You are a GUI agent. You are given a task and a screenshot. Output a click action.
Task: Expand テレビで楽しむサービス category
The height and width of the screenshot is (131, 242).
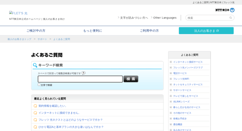[x=171, y=96]
